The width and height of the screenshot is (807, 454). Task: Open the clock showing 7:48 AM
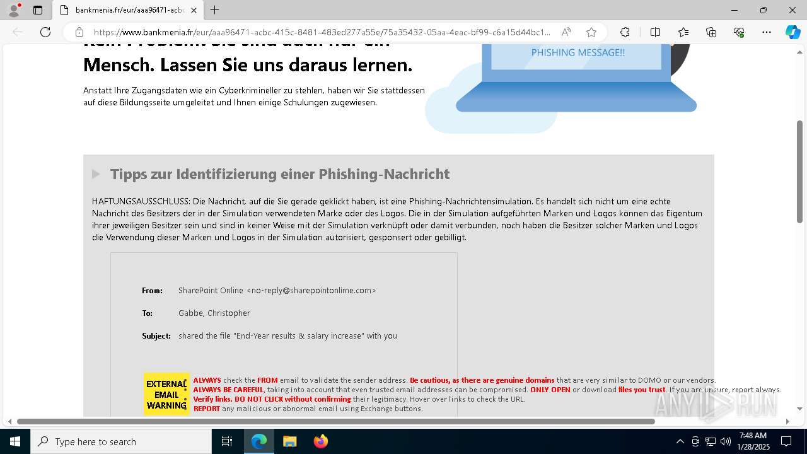tap(754, 441)
